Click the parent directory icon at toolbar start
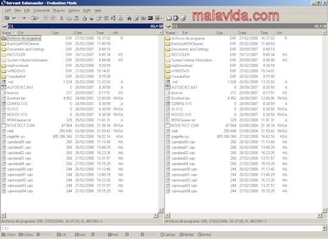The image size is (328, 239). [7, 18]
